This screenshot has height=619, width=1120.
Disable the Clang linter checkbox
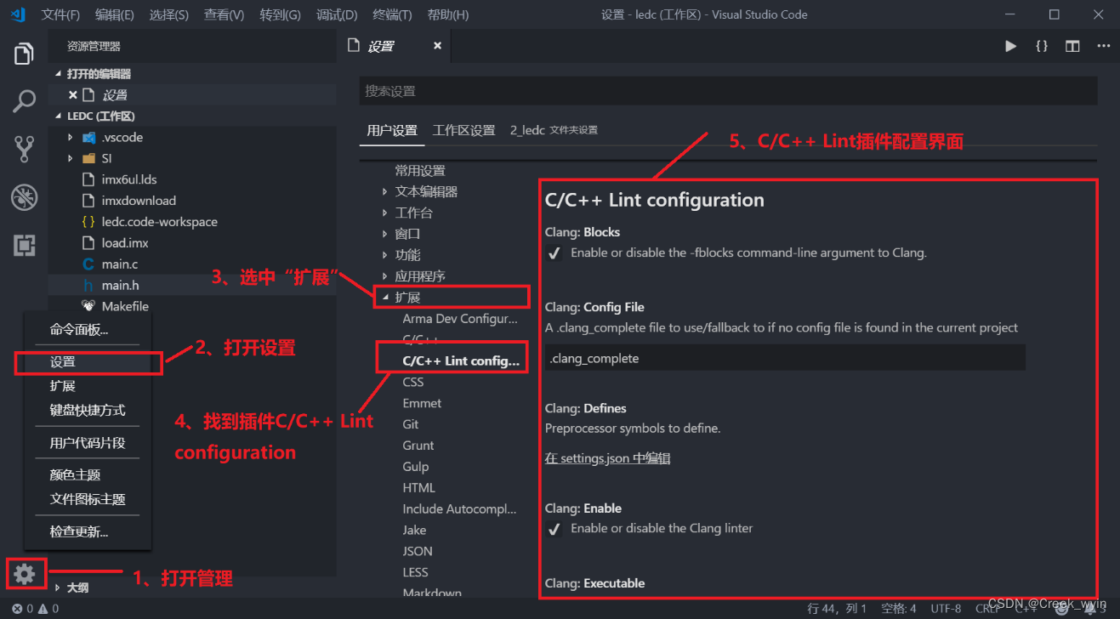click(x=554, y=528)
